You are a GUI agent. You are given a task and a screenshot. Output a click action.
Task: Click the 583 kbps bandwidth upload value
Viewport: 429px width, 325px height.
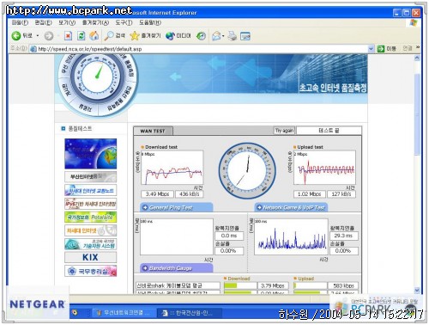tap(342, 285)
